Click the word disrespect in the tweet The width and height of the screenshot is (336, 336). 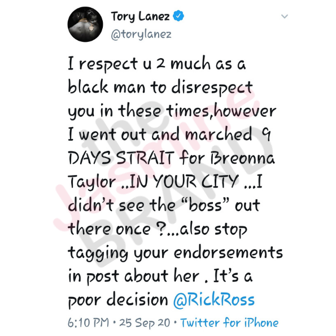(x=212, y=88)
